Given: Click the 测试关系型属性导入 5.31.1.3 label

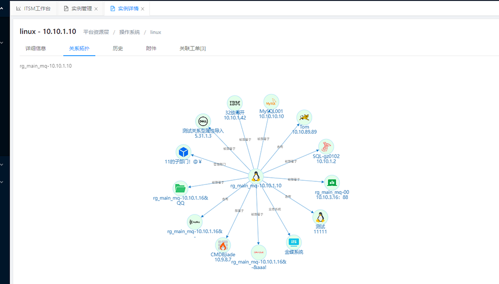Looking at the screenshot, I should [x=203, y=133].
